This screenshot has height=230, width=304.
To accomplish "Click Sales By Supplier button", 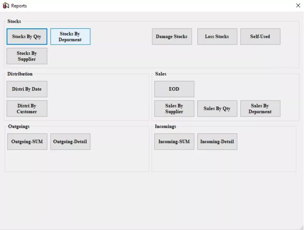I will pos(174,109).
